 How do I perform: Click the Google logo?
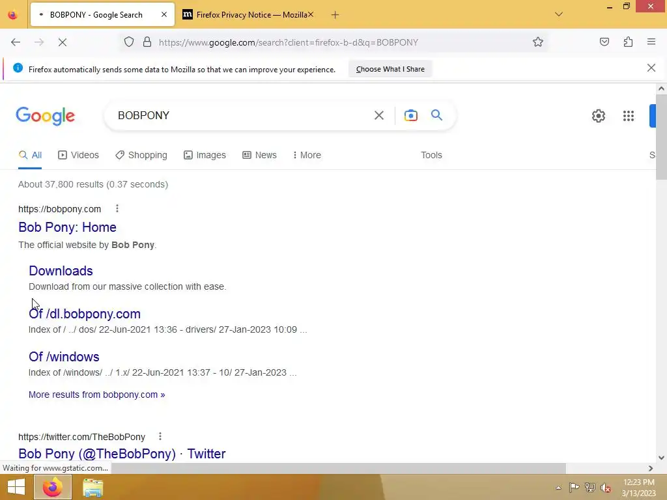tap(46, 116)
